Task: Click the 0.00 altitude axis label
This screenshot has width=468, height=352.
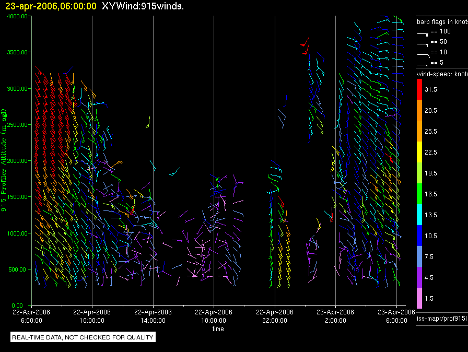Action: tap(17, 306)
